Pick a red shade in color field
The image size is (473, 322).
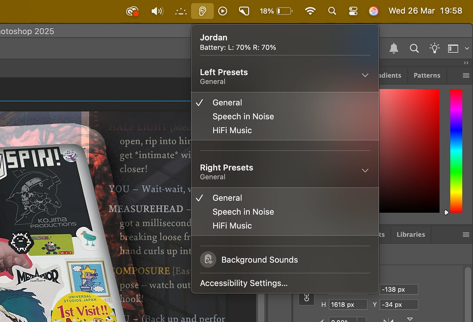pyautogui.click(x=409, y=151)
